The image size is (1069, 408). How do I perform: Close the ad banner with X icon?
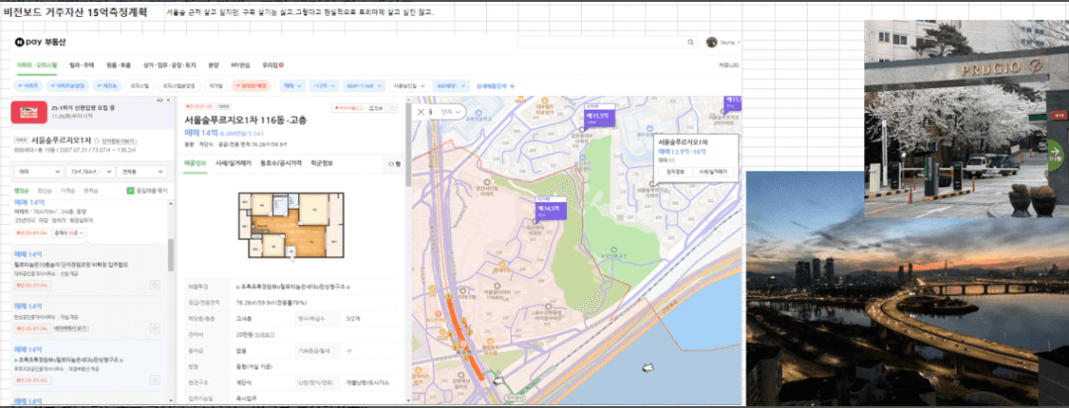tap(167, 100)
